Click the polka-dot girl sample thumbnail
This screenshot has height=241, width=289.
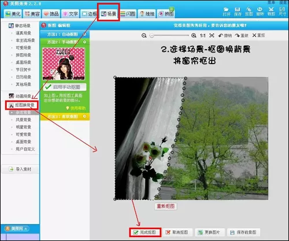(64, 64)
